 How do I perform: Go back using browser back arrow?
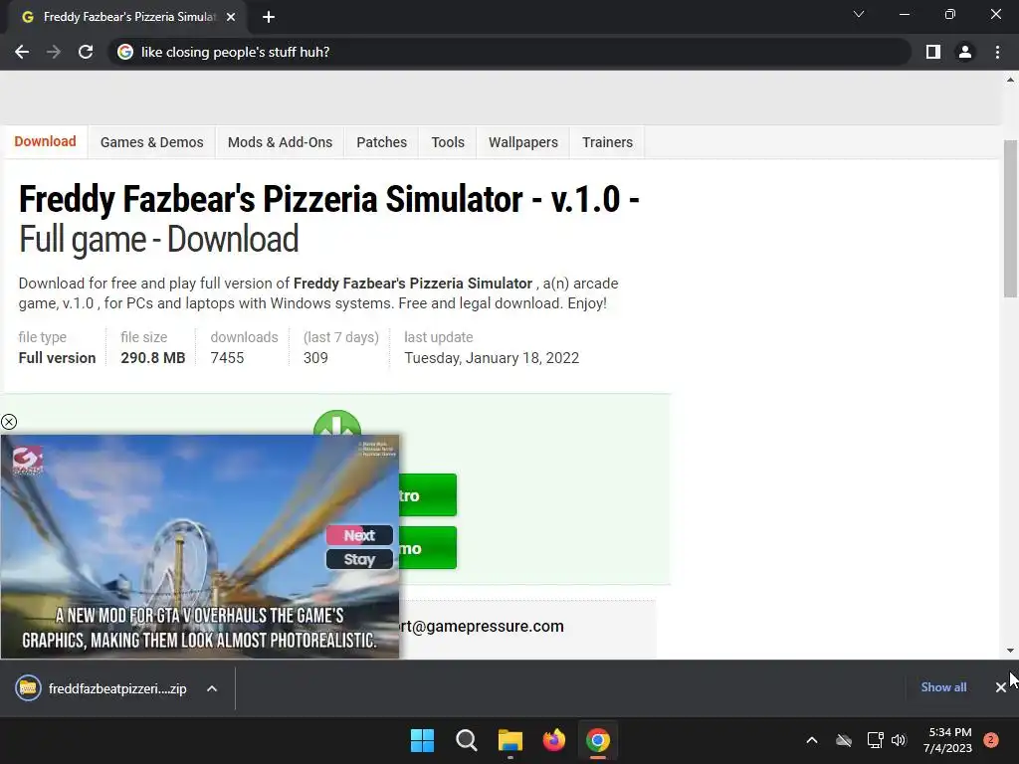coord(22,52)
